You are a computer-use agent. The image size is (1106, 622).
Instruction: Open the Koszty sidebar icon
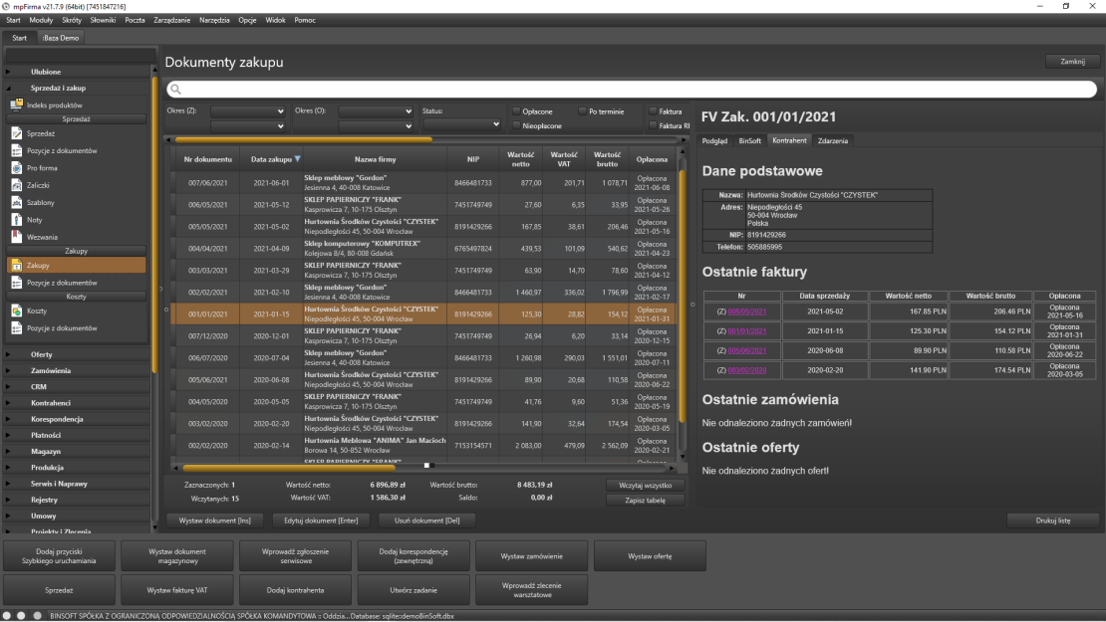pyautogui.click(x=16, y=311)
